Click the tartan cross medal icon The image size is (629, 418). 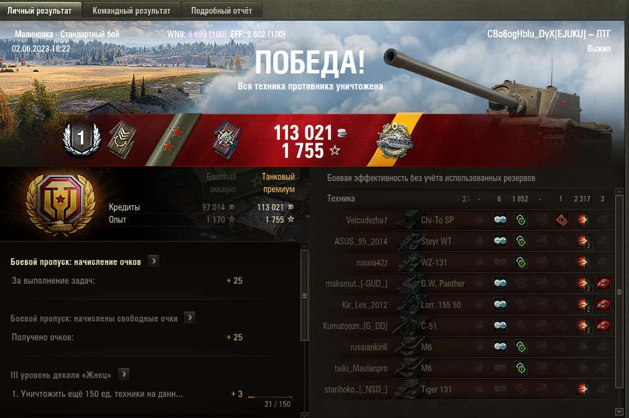(x=227, y=139)
